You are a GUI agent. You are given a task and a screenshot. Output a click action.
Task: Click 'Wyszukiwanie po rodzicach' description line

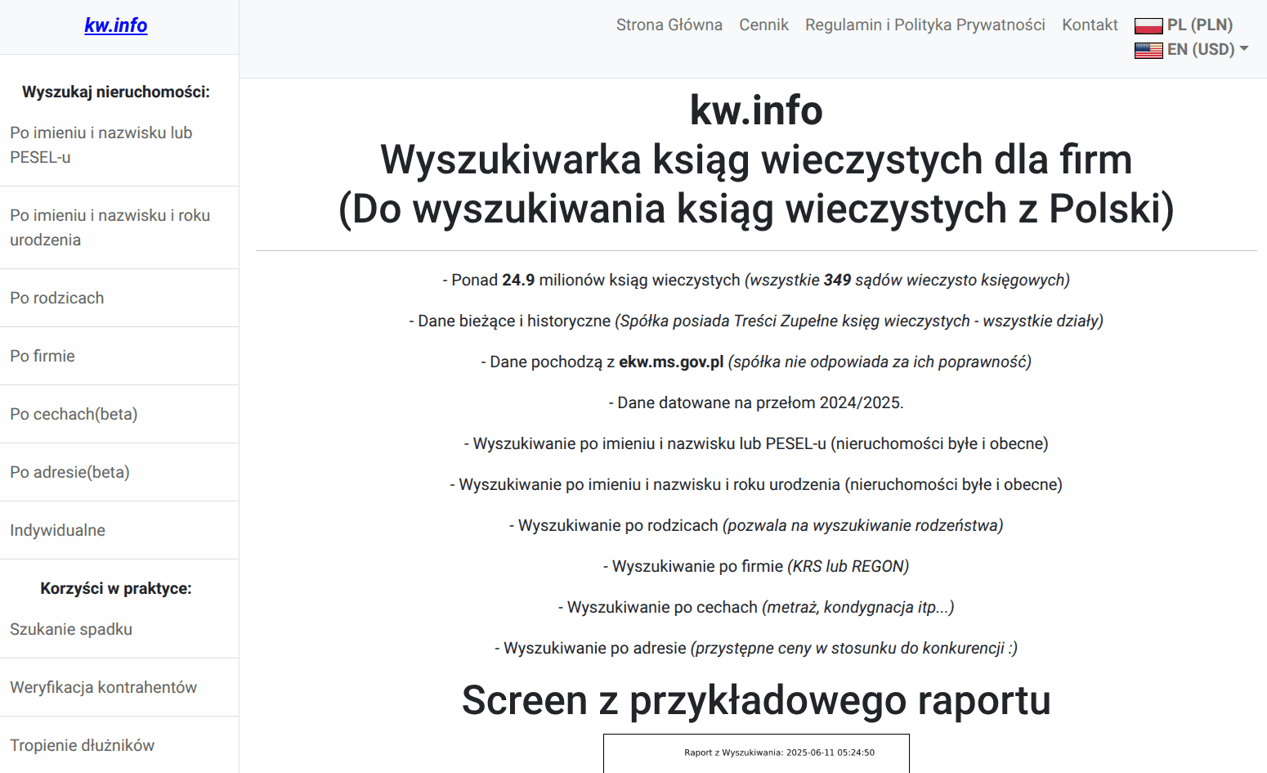(x=756, y=525)
